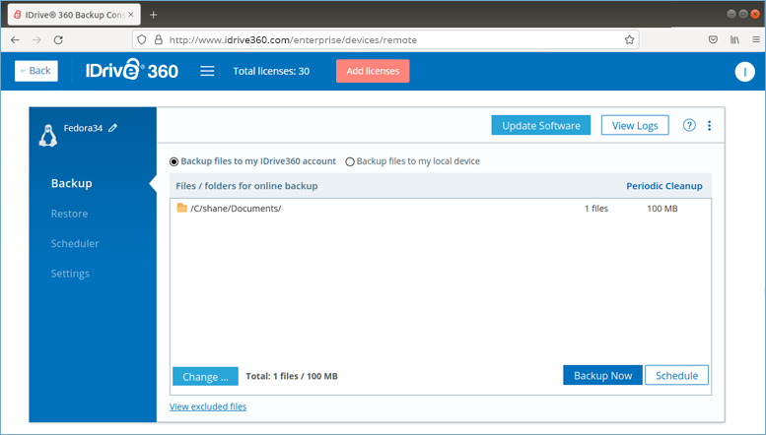Click the browser back arrow
Viewport: 766px width, 435px height.
pyautogui.click(x=15, y=40)
